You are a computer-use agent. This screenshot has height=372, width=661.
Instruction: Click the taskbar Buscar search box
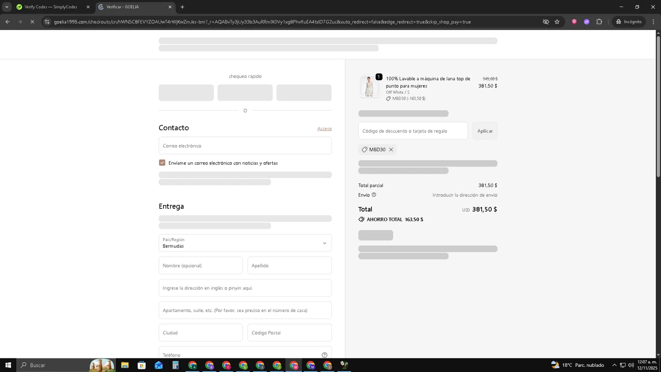point(66,365)
